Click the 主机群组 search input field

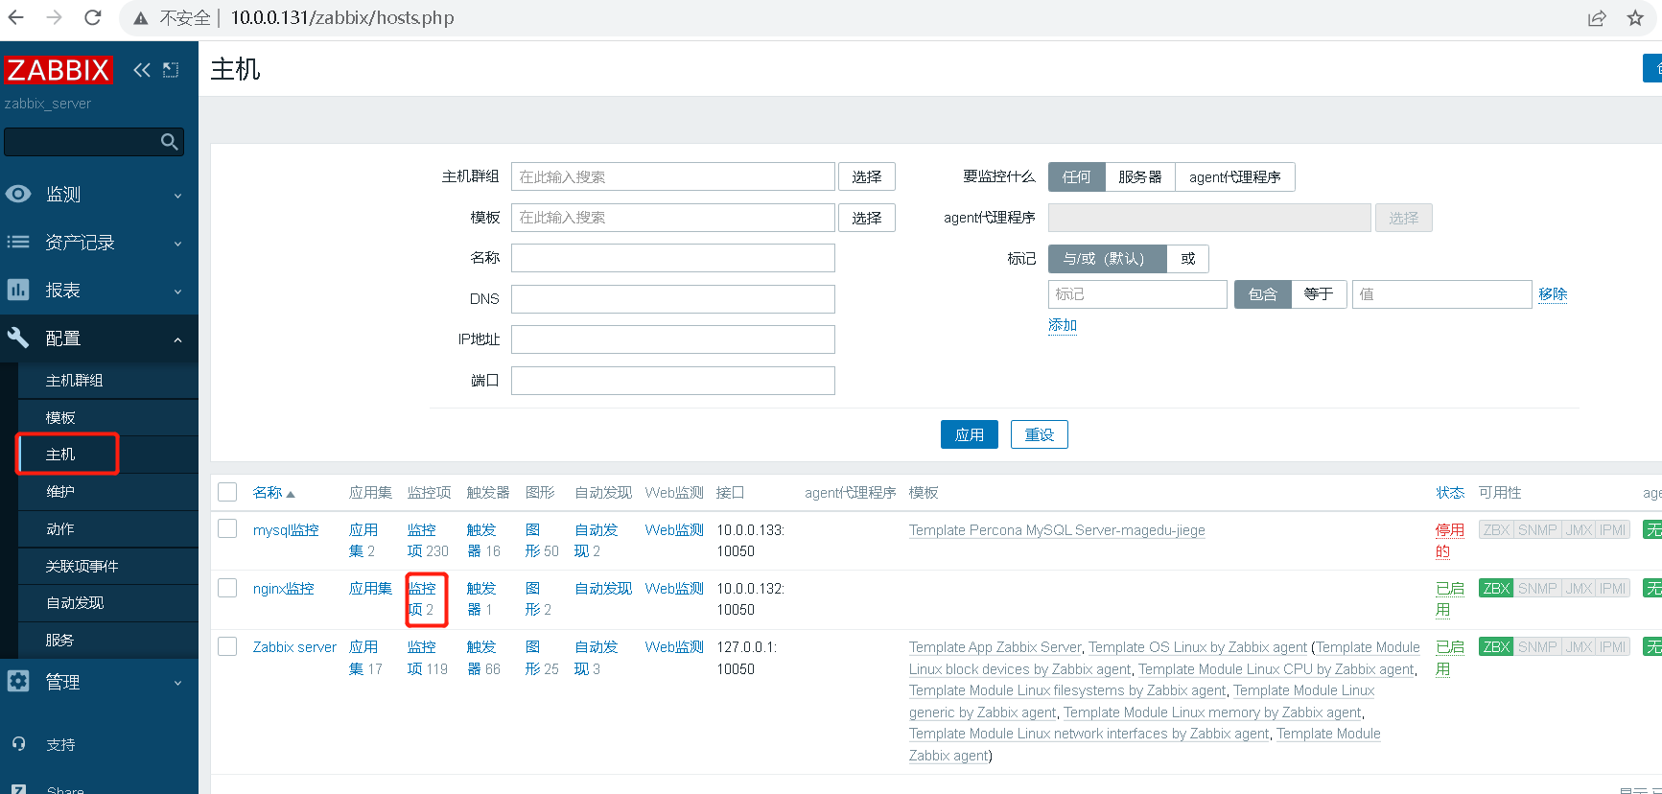[x=673, y=177]
